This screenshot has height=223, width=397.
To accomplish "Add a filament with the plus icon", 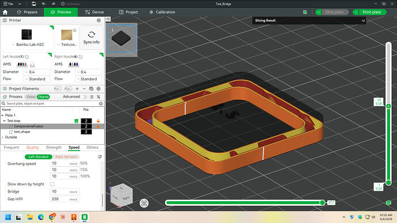I will (77, 89).
